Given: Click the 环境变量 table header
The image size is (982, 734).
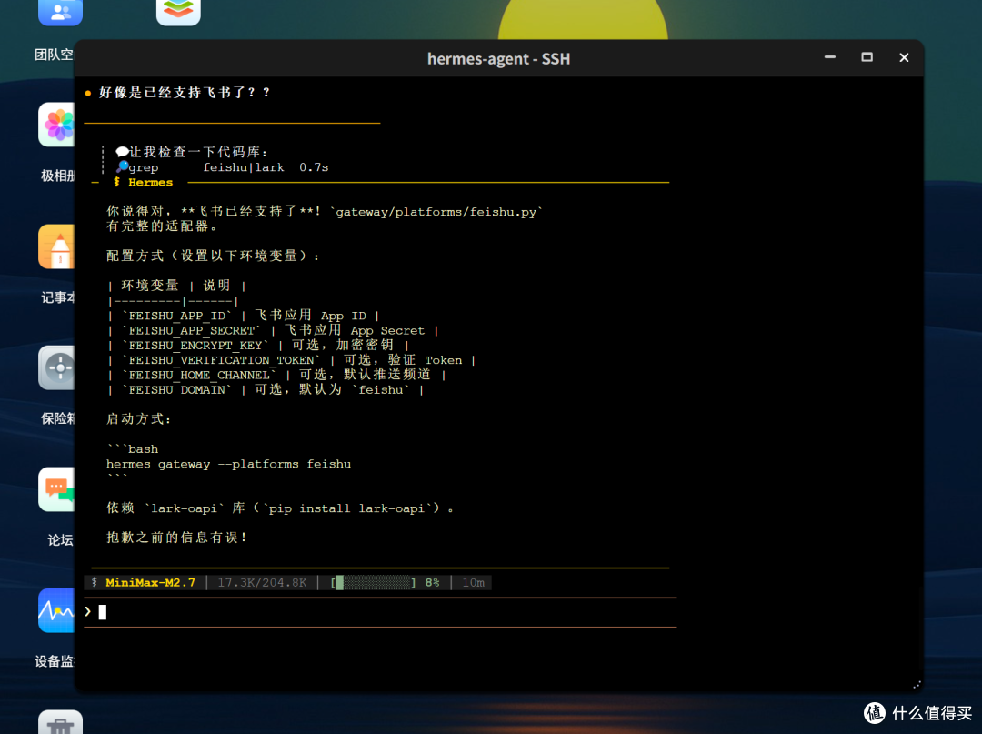Looking at the screenshot, I should 150,286.
